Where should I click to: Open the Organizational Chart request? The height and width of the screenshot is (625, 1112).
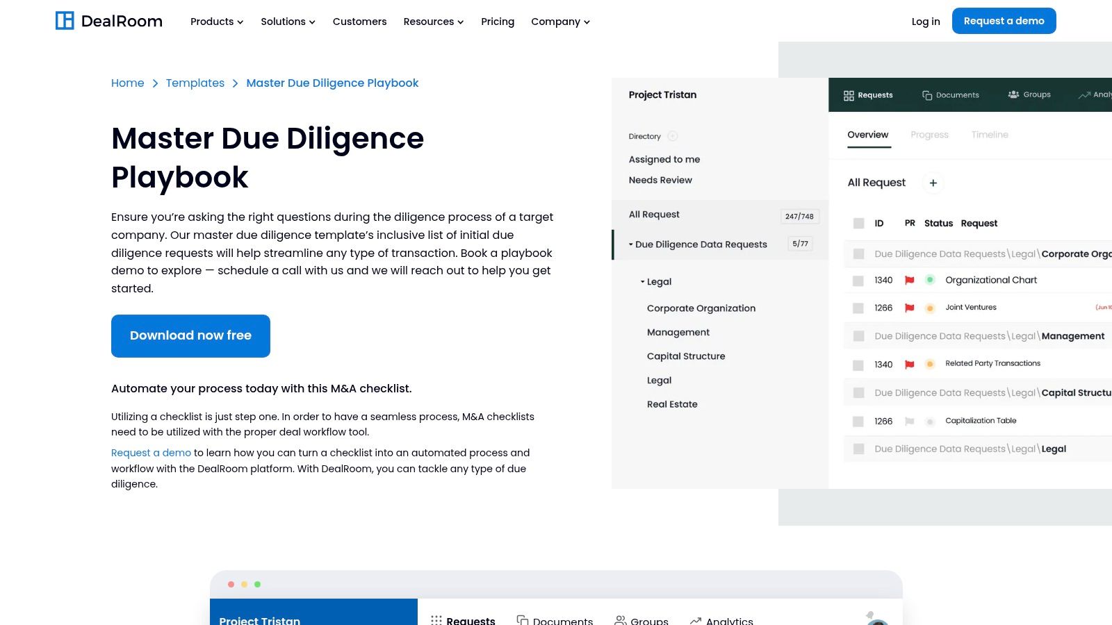click(991, 280)
